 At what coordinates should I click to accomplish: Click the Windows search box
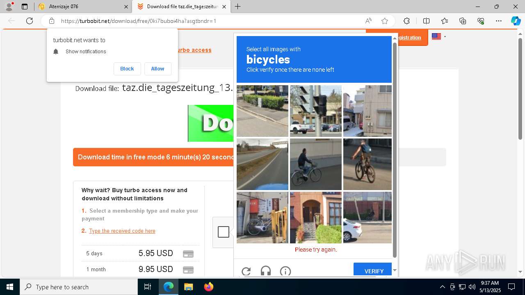click(x=79, y=287)
